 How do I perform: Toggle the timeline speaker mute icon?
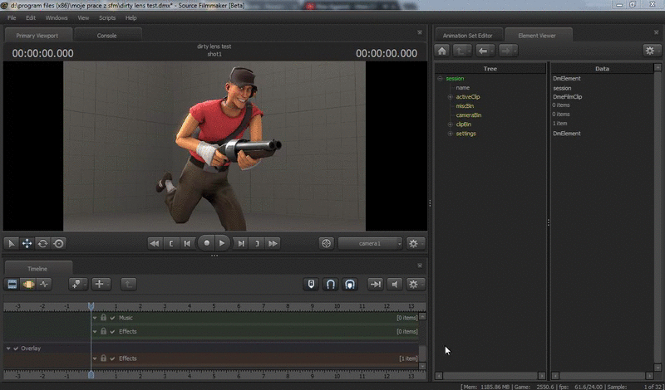coord(395,284)
